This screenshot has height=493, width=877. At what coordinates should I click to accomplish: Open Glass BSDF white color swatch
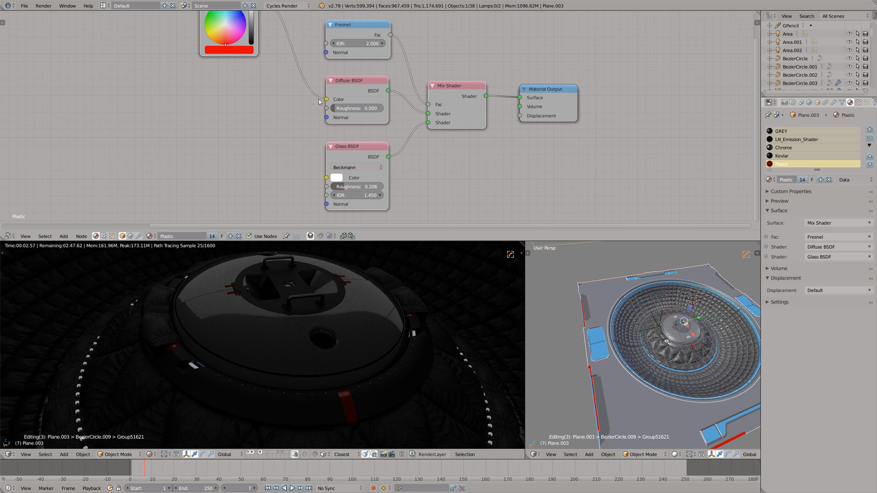click(x=337, y=178)
